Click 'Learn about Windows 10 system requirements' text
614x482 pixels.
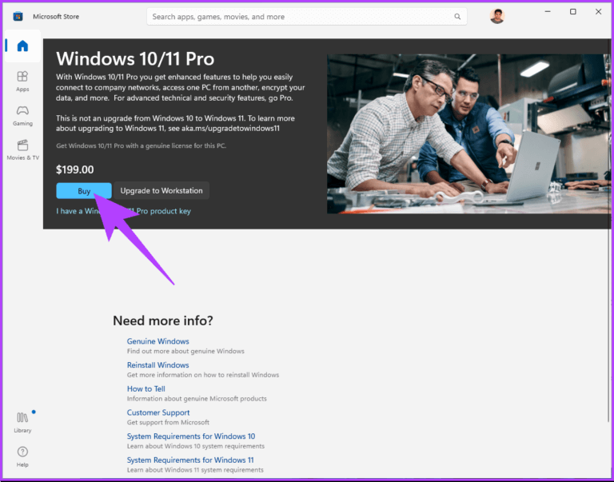point(195,446)
